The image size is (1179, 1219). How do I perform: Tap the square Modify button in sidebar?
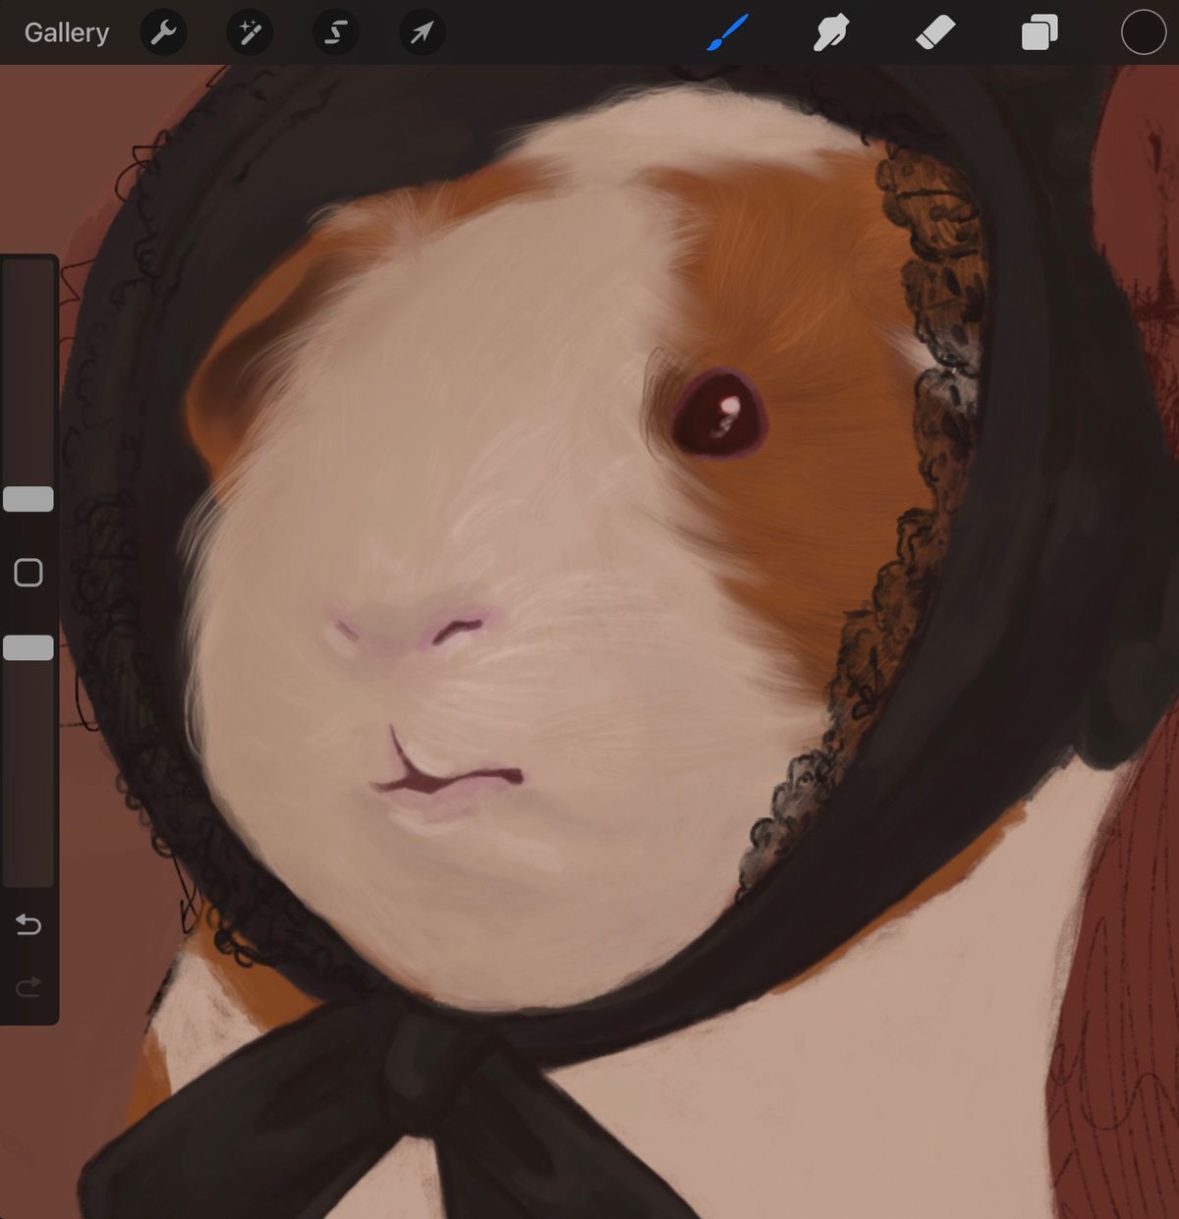tap(28, 573)
